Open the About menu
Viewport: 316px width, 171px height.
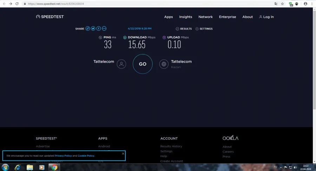pos(248,17)
